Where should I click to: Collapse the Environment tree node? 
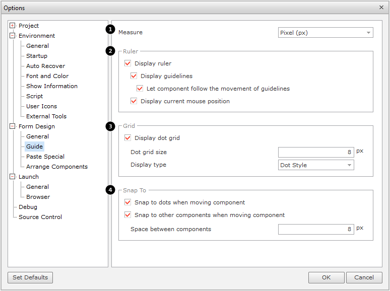point(13,36)
